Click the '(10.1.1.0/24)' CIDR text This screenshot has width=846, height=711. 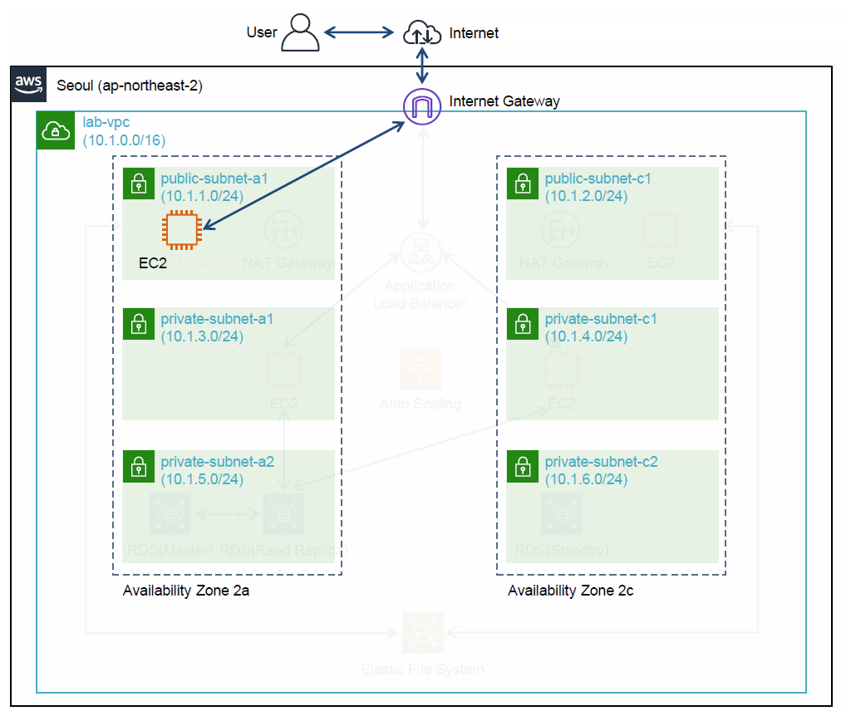202,196
